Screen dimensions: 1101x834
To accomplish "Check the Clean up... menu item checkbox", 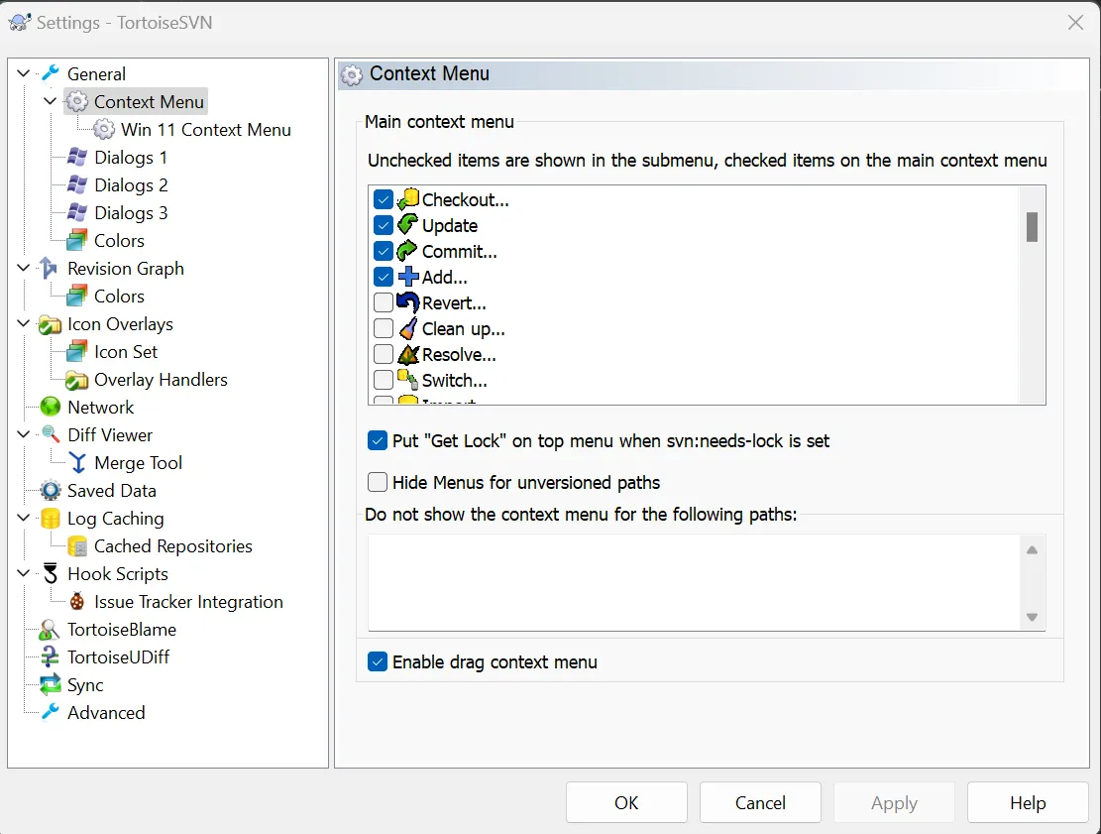I will [x=384, y=329].
